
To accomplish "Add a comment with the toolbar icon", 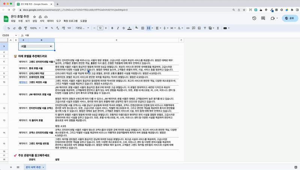I will [x=193, y=28].
